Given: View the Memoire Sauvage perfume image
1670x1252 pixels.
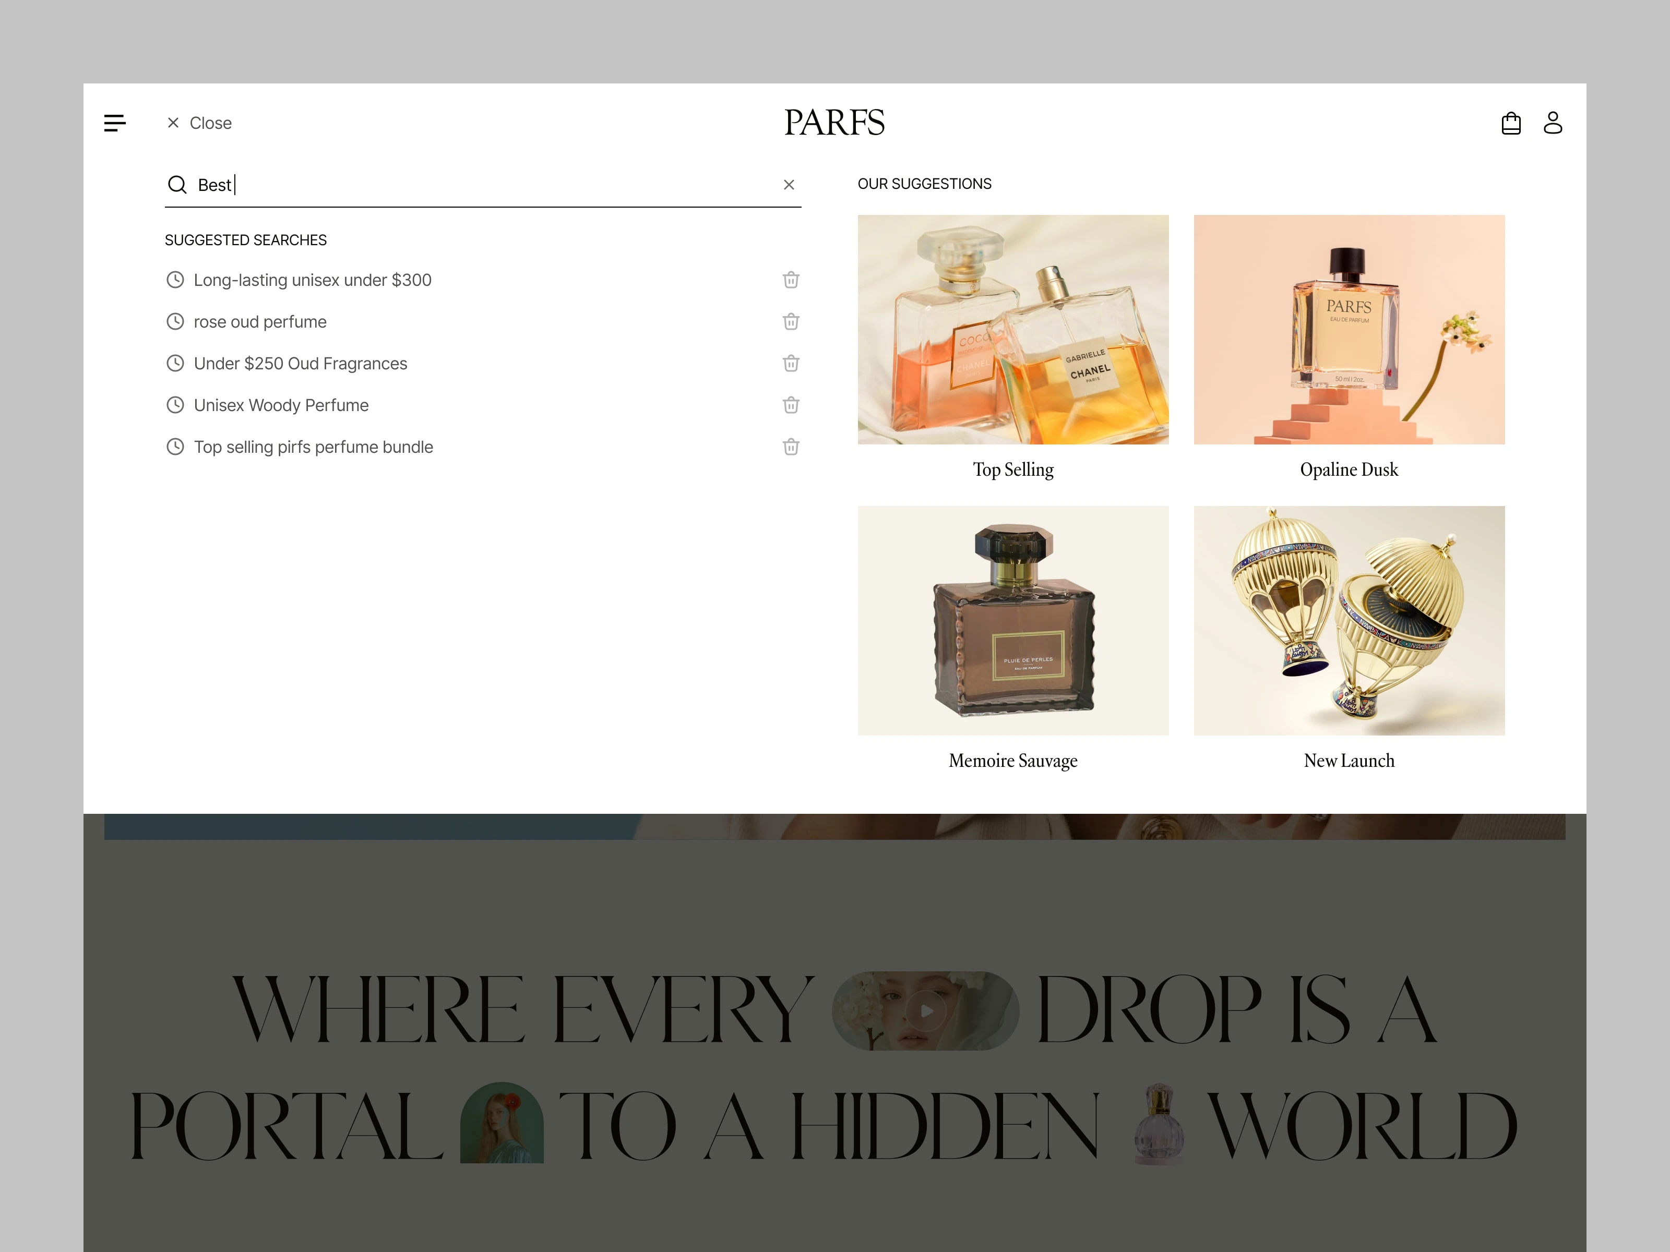Looking at the screenshot, I should 1012,620.
